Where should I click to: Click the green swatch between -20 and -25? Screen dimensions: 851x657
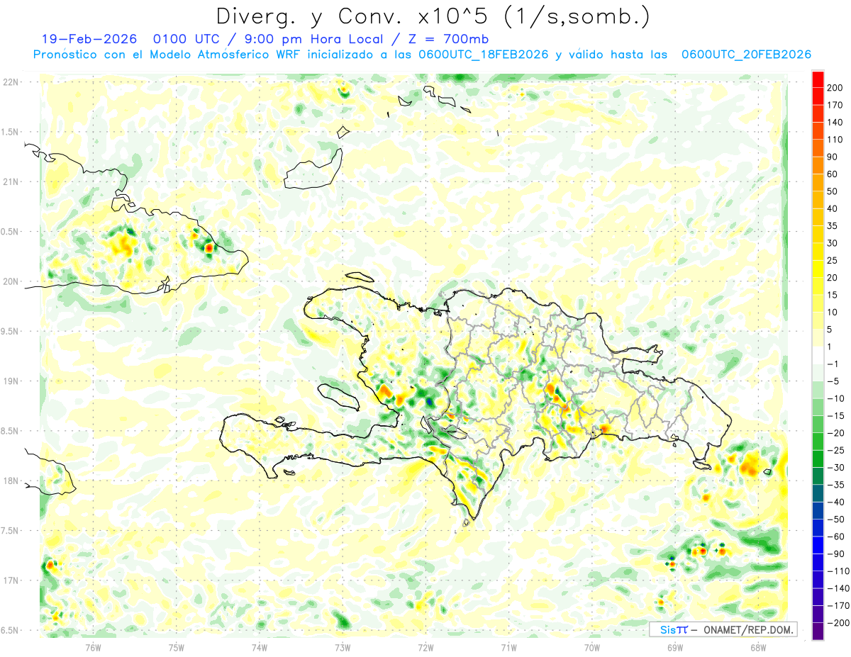coord(818,442)
